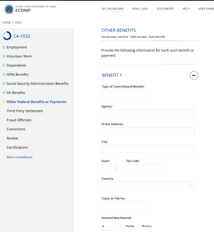Click the check icon beside VA Benefits
This screenshot has height=232, width=214.
[x=4, y=93]
